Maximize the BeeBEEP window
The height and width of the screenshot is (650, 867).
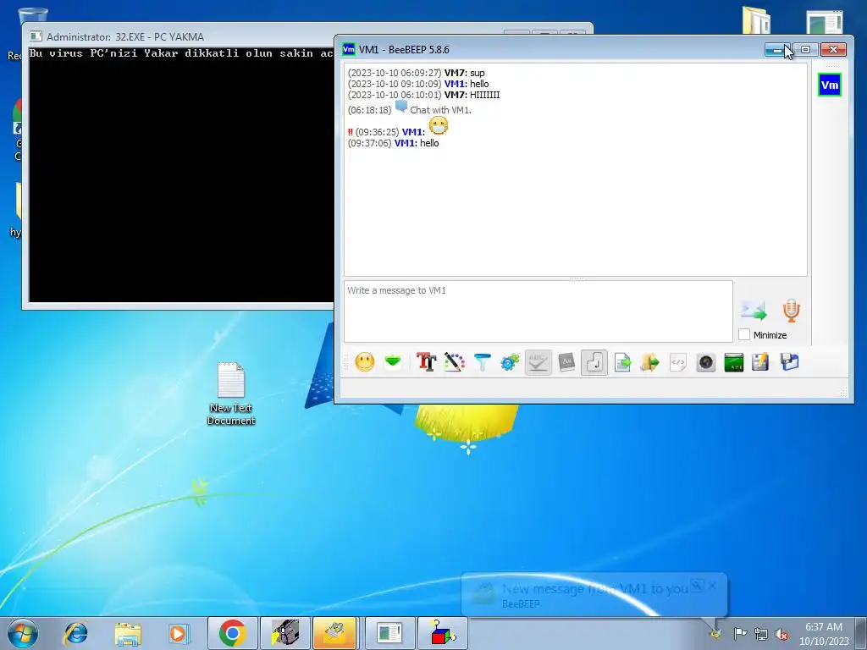806,50
